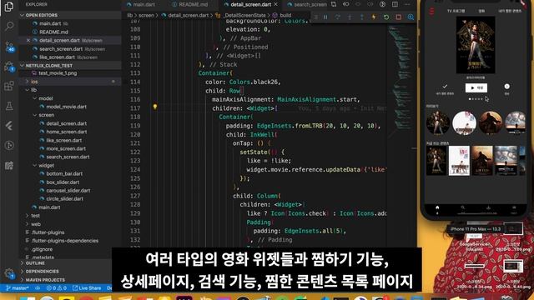Collapse the model folder
This screenshot has height=300, width=534.
coord(69,98)
